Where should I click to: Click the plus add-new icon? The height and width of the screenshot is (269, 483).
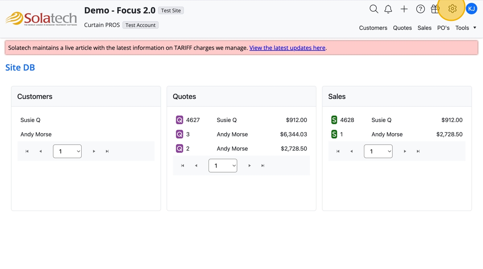click(x=404, y=9)
